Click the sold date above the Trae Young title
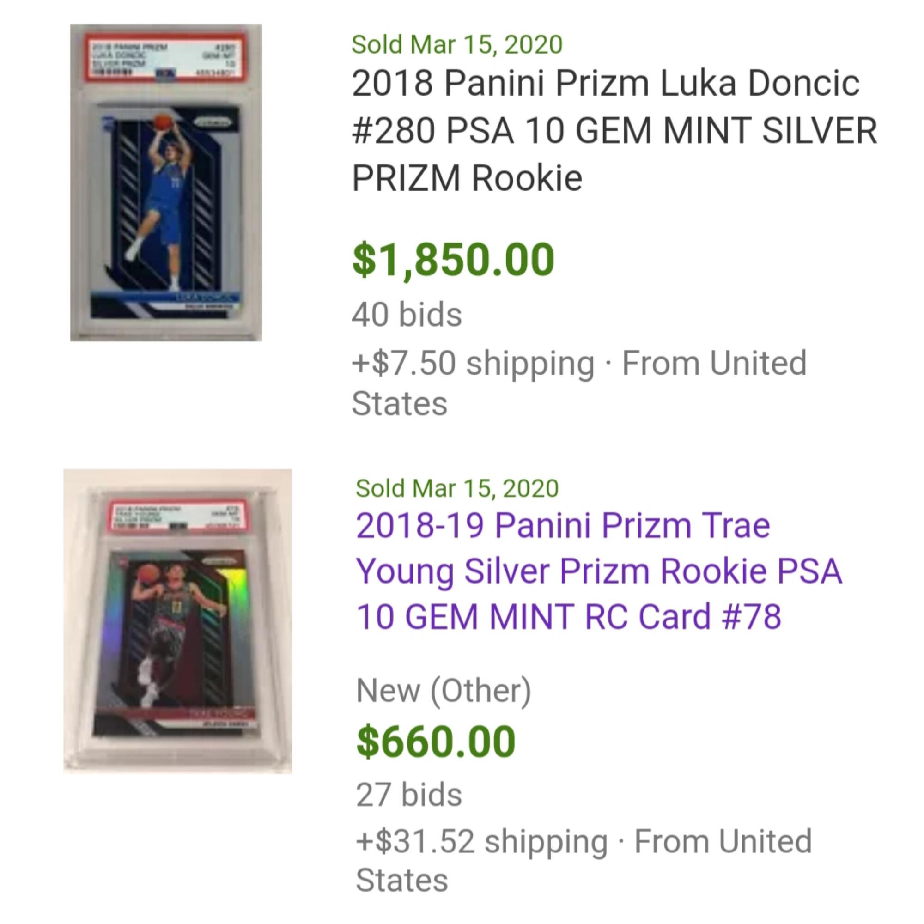The image size is (924, 924). [457, 488]
